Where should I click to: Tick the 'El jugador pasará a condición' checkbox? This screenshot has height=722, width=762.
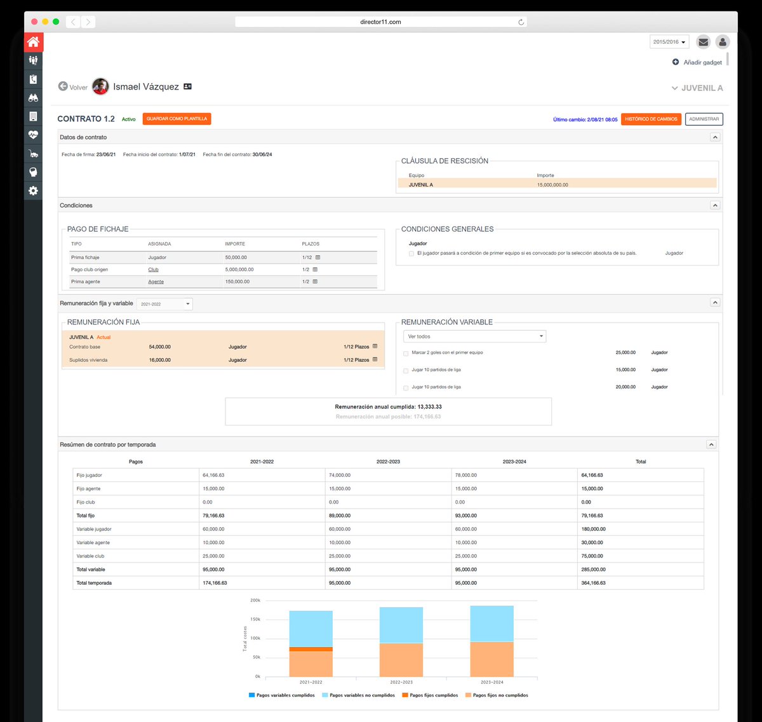(410, 253)
